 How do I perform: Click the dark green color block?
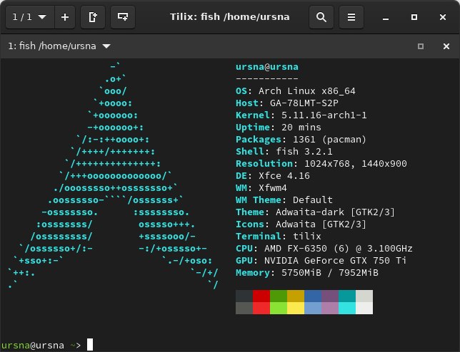tap(279, 296)
